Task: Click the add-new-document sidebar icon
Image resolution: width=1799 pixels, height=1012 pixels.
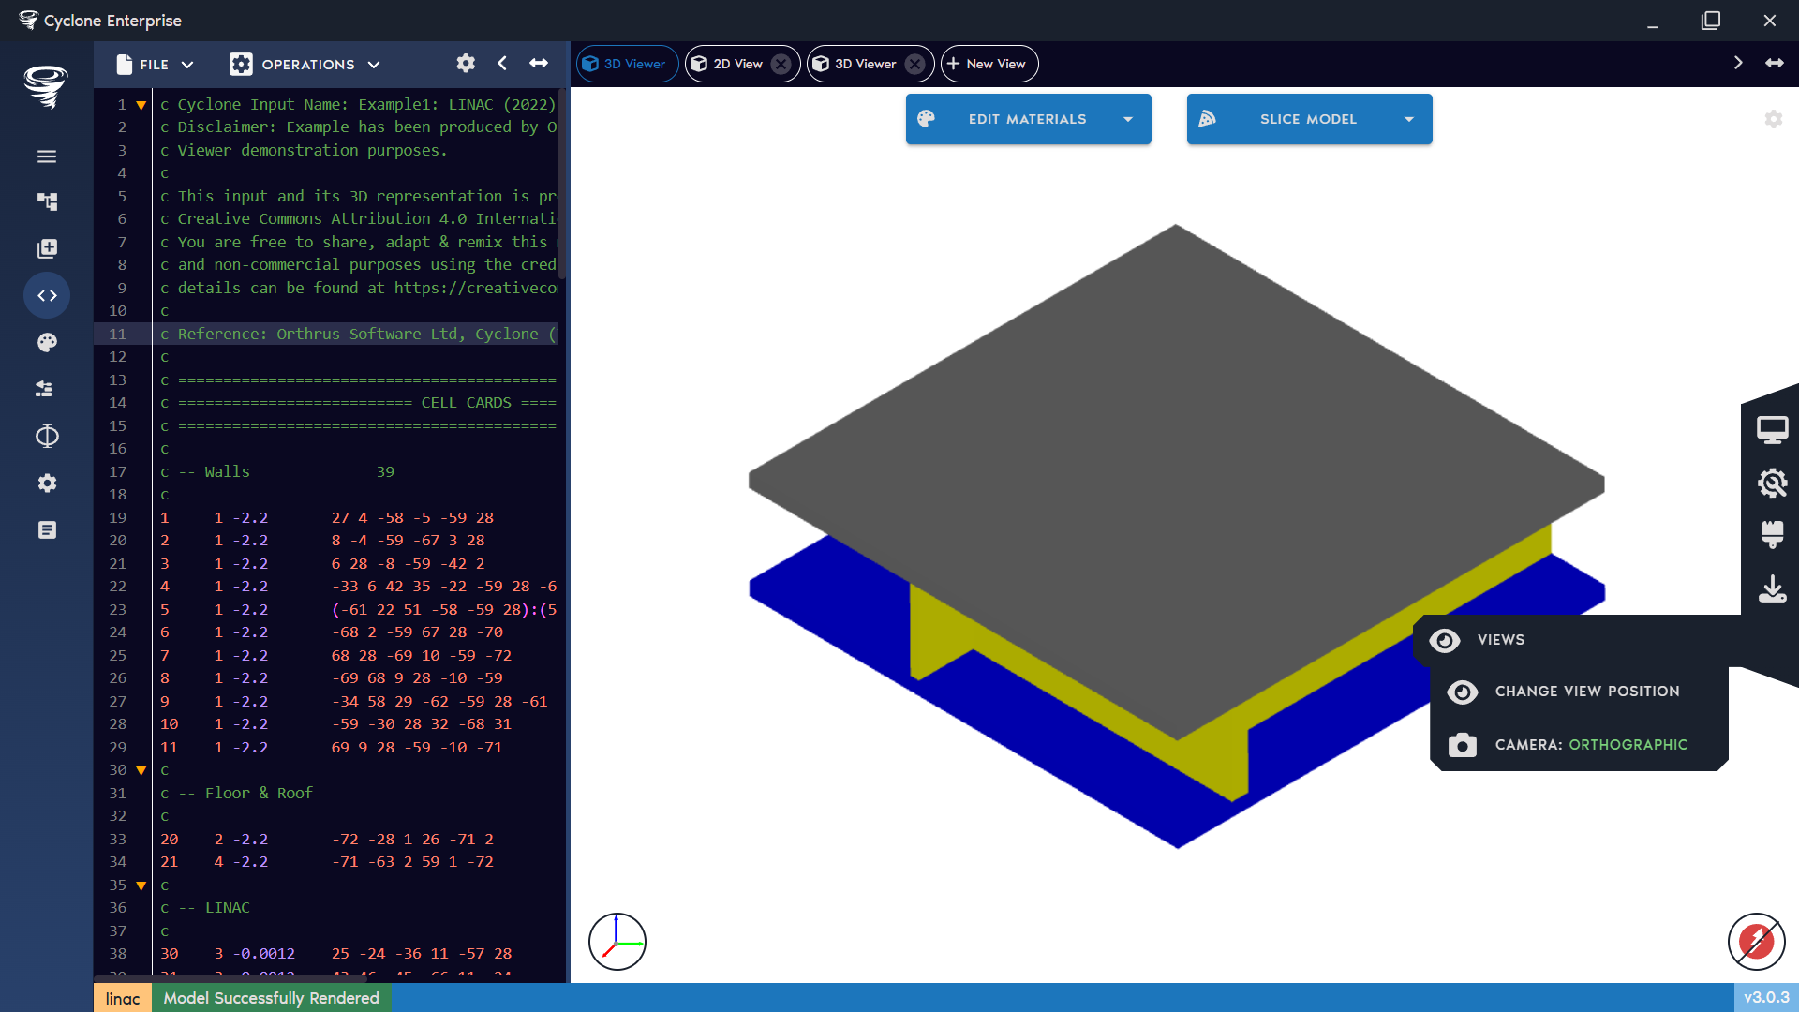Action: (47, 248)
